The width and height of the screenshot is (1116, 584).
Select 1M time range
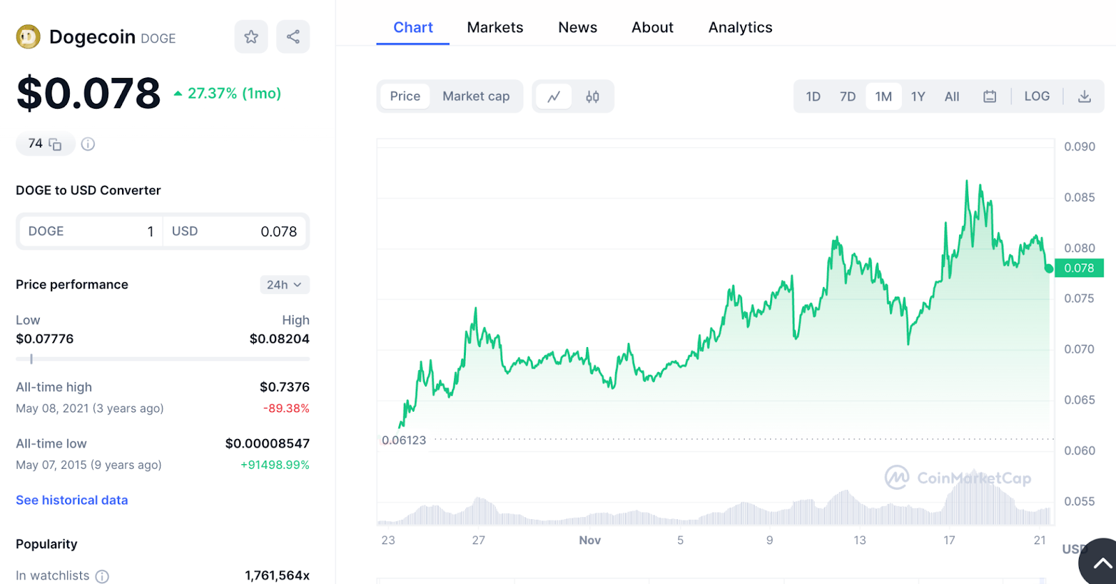[x=884, y=97]
